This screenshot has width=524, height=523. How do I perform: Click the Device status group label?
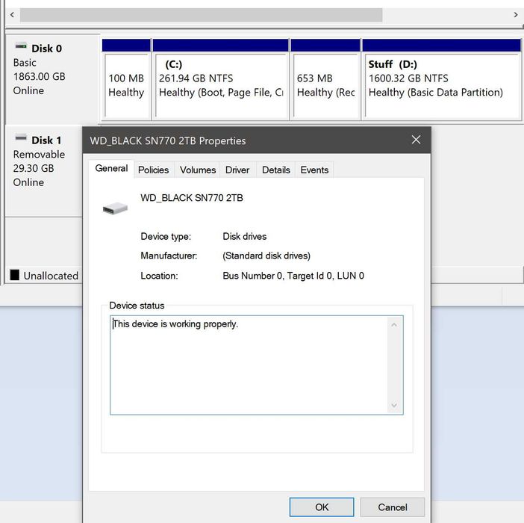[x=137, y=306]
